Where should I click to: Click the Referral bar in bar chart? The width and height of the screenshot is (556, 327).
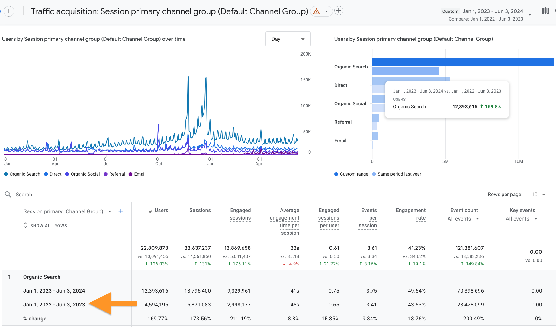pyautogui.click(x=375, y=118)
